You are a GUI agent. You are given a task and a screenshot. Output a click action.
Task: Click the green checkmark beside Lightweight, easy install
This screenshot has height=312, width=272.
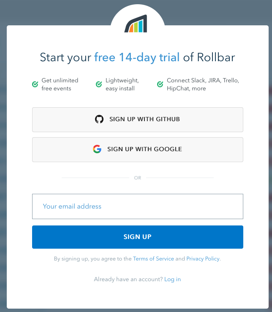tap(99, 84)
